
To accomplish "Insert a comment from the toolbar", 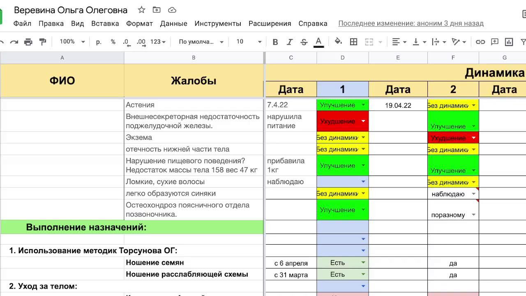I will pos(495,42).
